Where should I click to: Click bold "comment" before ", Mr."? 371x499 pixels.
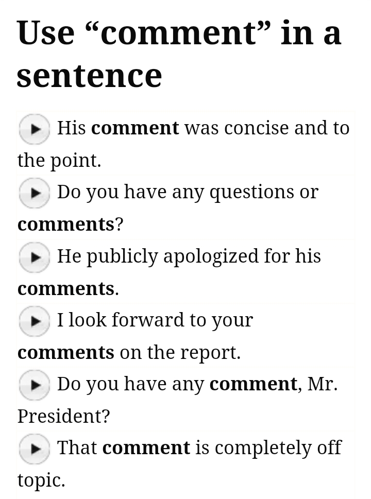[253, 384]
